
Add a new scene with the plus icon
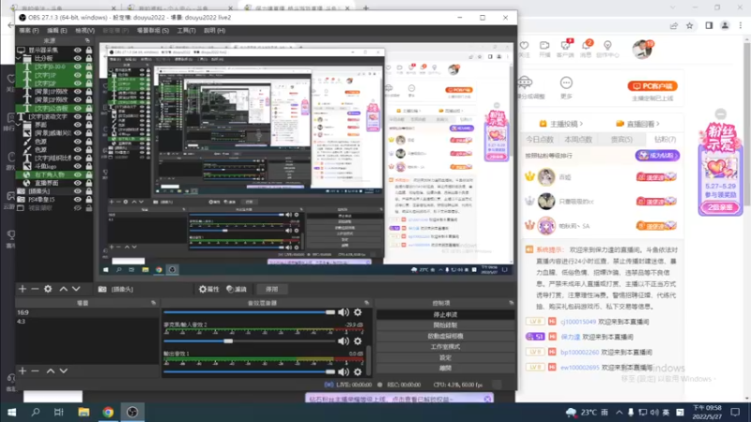point(23,370)
